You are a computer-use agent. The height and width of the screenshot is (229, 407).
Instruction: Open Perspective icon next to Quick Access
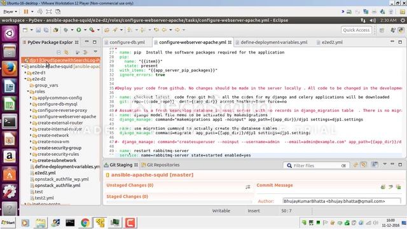[382, 30]
